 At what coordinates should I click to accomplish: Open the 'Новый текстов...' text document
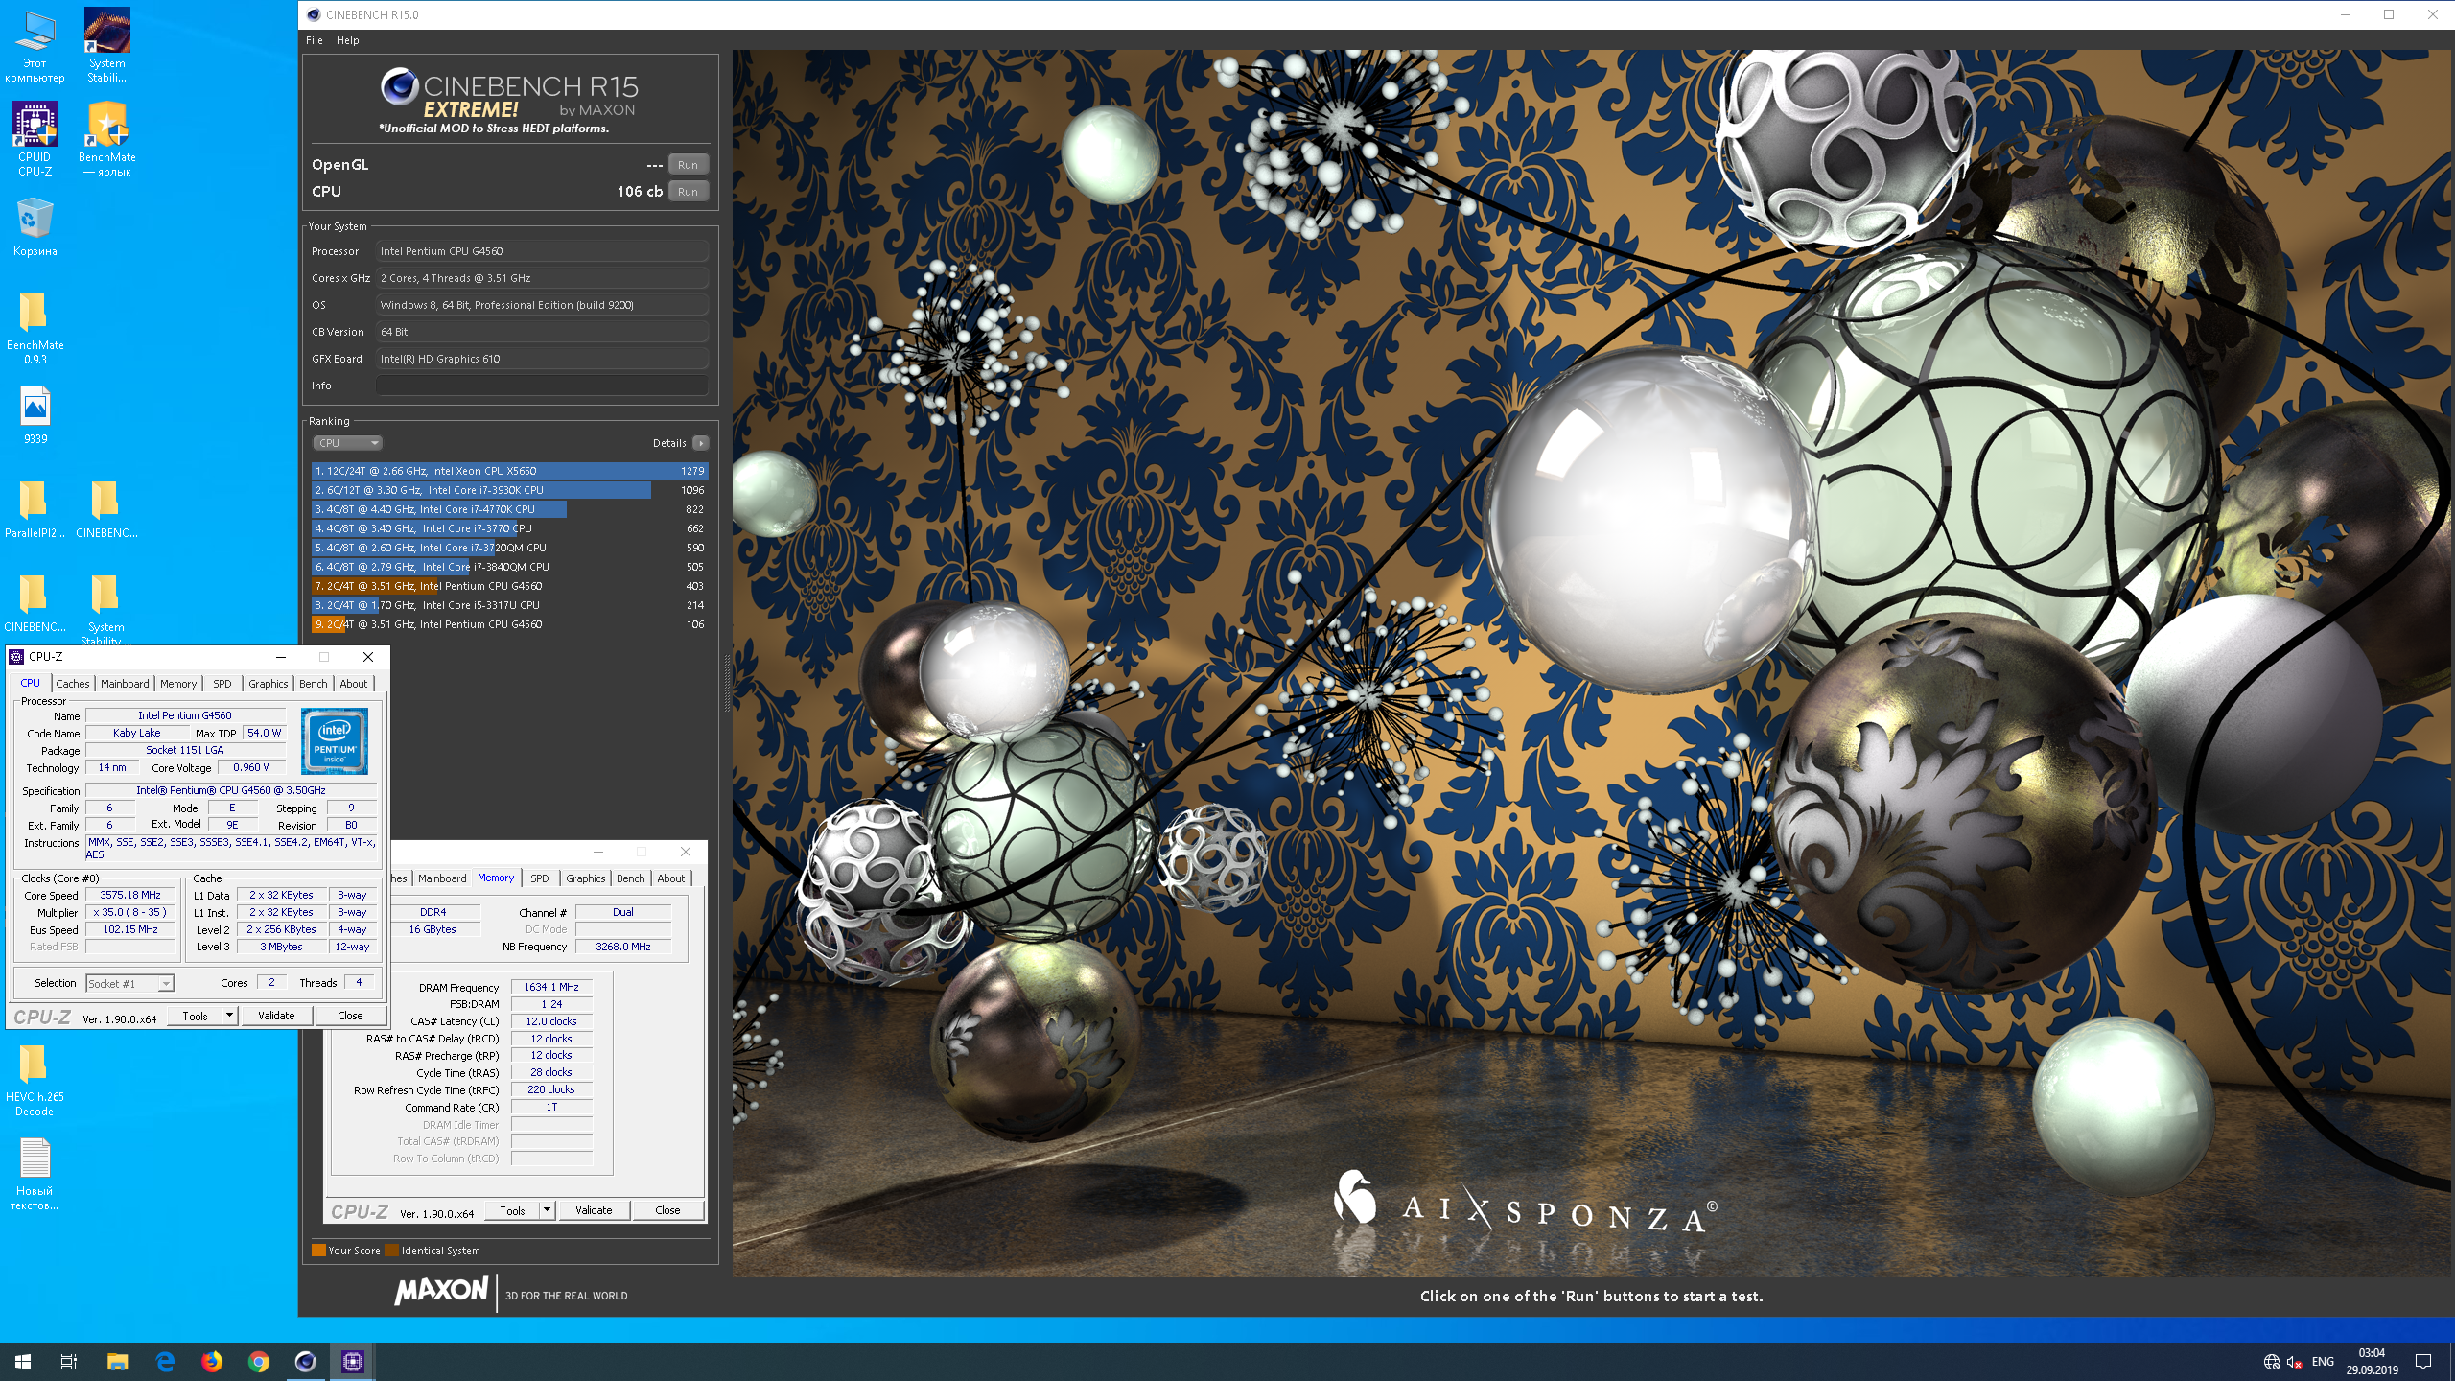click(x=35, y=1173)
